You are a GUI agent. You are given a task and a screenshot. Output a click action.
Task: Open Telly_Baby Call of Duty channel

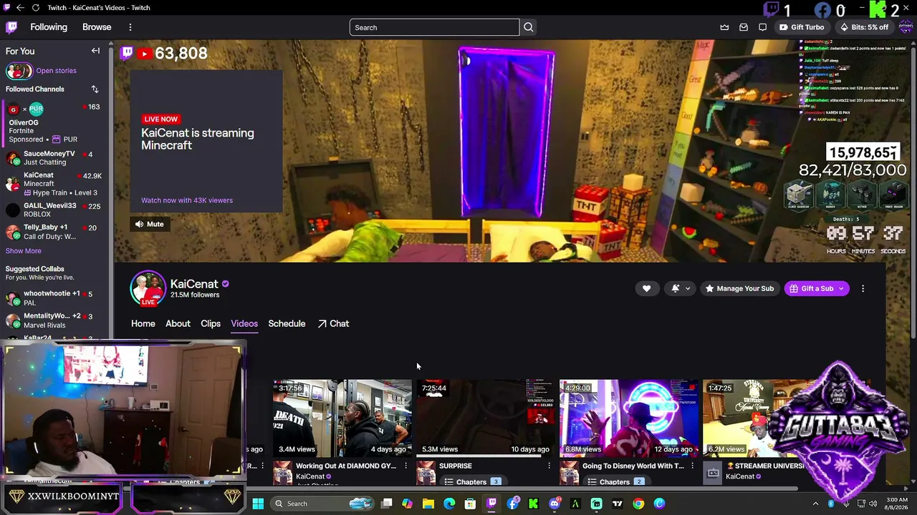(x=54, y=232)
